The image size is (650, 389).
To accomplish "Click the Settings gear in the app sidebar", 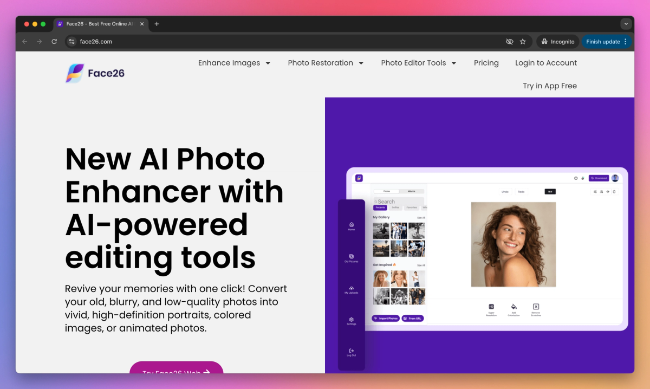I will 352,321.
